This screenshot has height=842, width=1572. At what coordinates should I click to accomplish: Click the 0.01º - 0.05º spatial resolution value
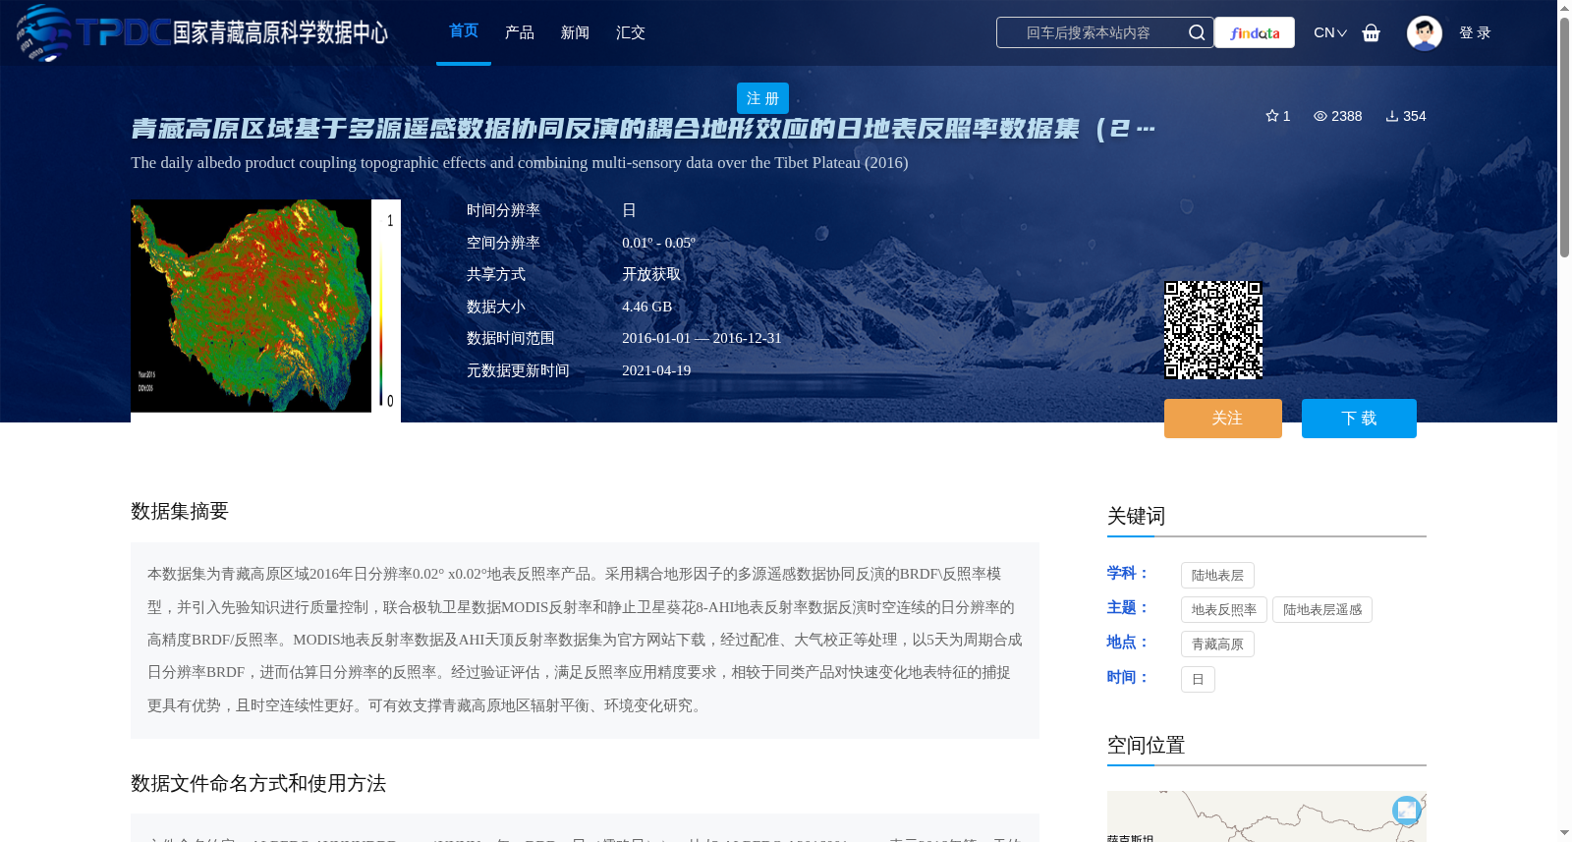point(658,243)
